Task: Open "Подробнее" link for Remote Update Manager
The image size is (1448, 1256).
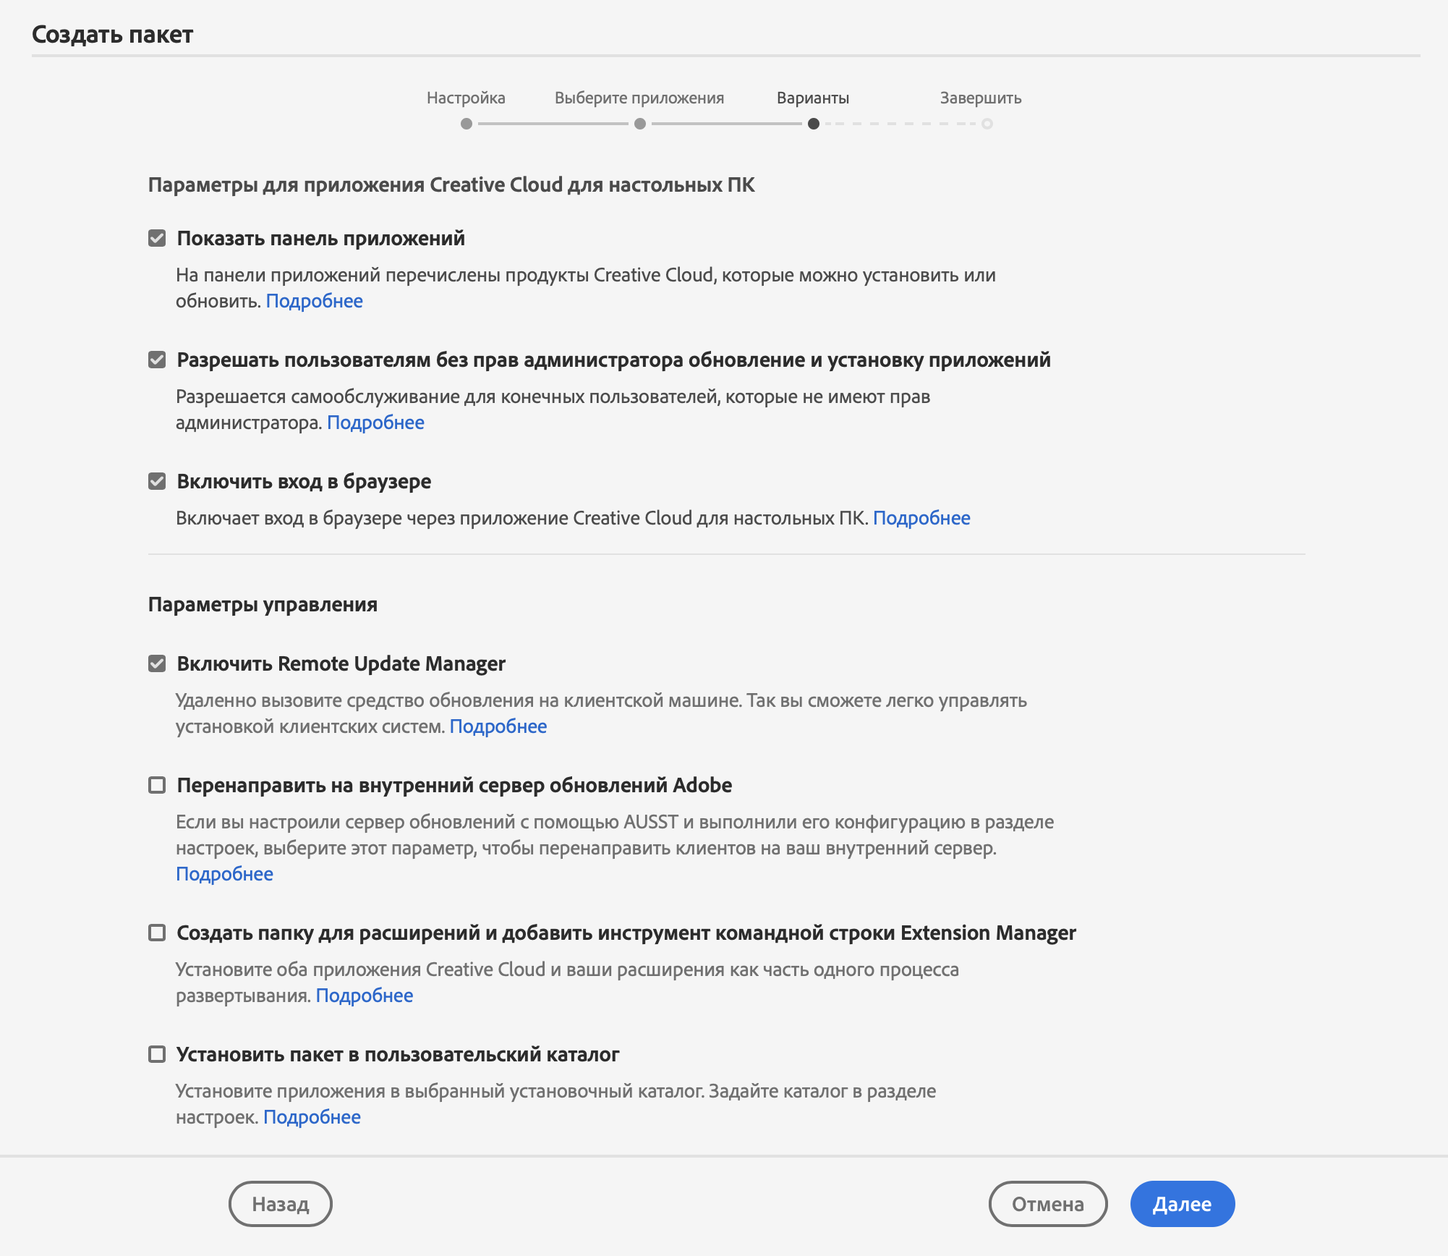Action: point(498,726)
